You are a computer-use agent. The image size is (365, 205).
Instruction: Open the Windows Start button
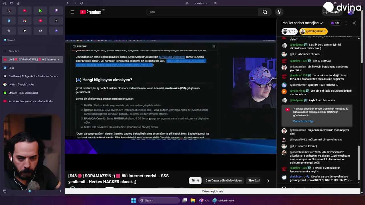(x=133, y=200)
